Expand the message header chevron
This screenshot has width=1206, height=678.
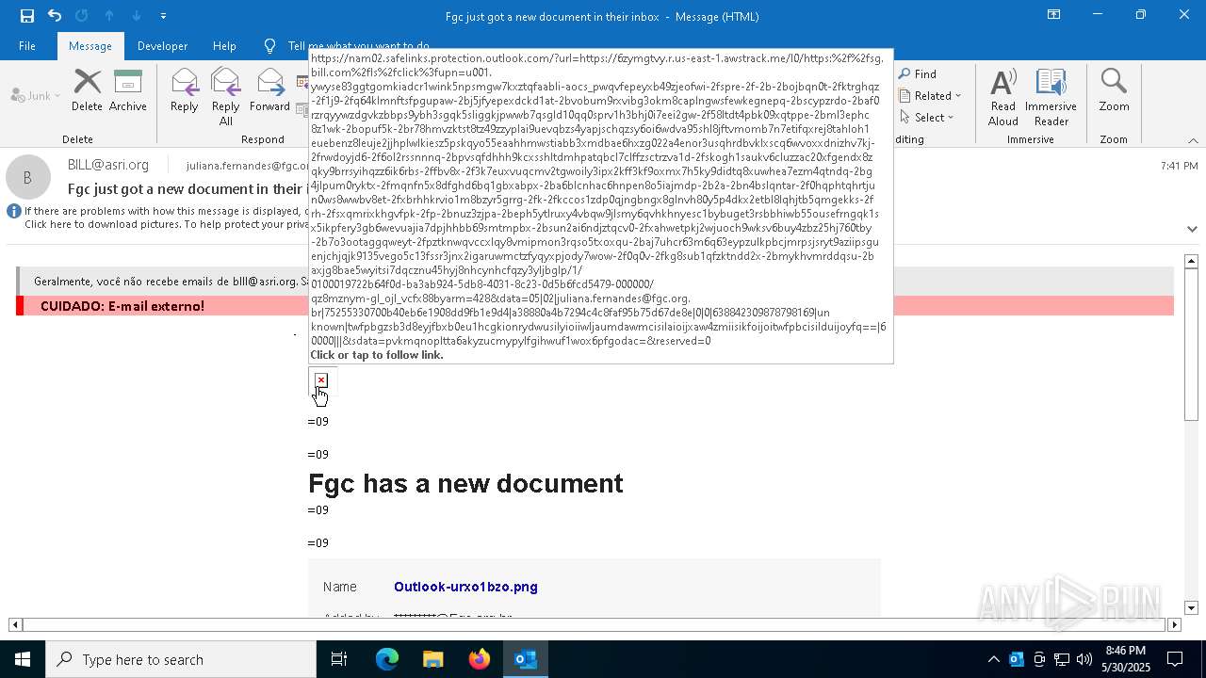1192,229
